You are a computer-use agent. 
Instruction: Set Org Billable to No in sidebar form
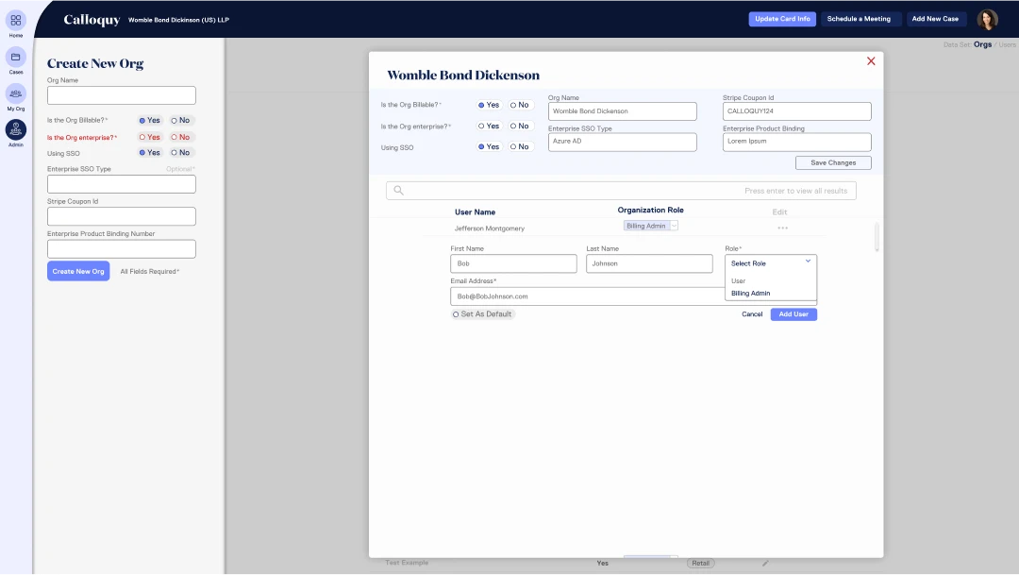[180, 120]
